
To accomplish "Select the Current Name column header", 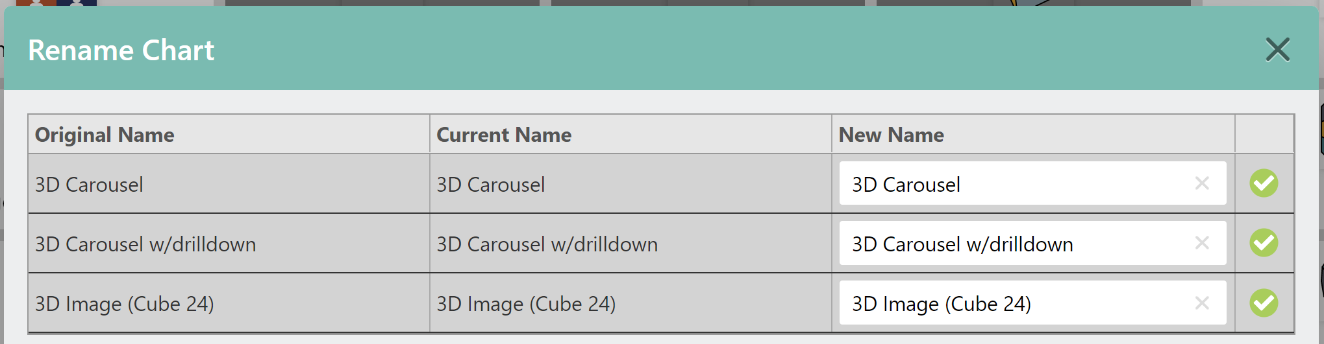I will tap(504, 135).
